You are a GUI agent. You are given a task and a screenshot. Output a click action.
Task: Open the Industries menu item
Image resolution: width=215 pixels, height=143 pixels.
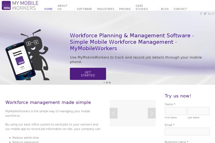point(106,9)
